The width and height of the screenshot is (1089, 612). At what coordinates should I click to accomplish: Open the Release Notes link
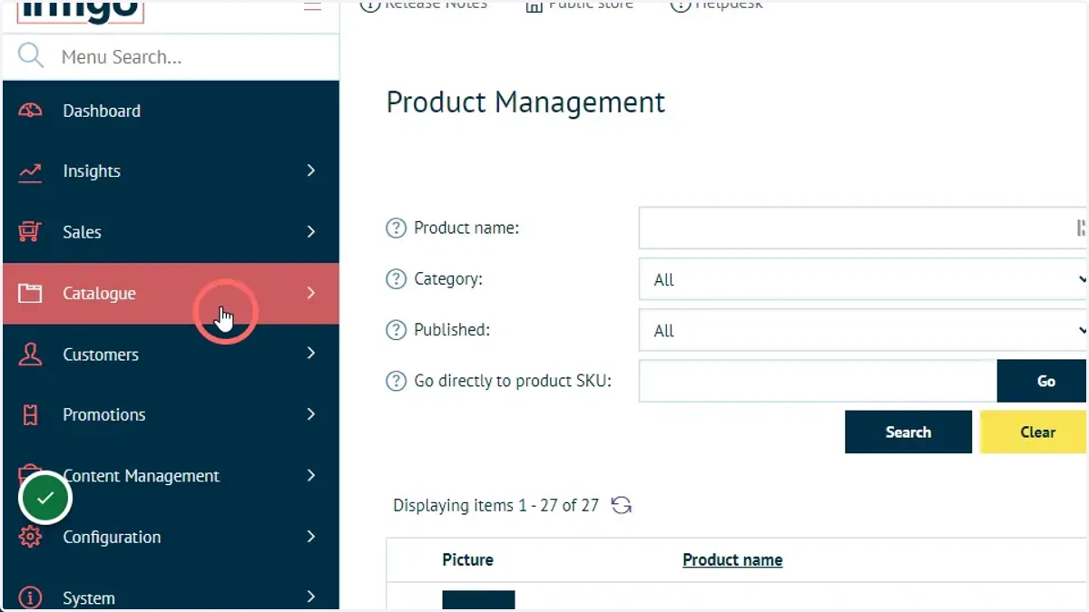(424, 5)
